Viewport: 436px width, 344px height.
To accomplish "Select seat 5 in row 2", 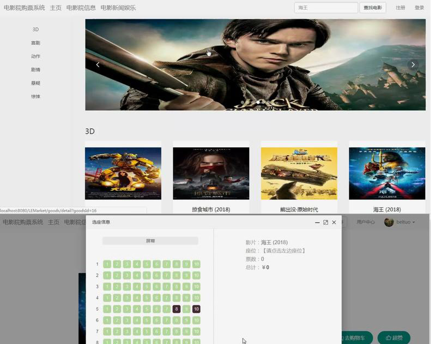I will pos(147,276).
